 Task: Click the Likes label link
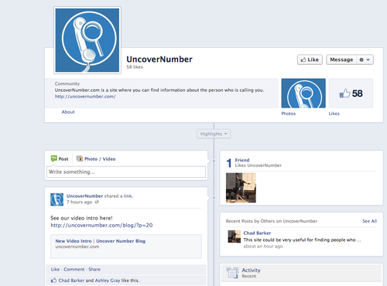[x=334, y=114]
